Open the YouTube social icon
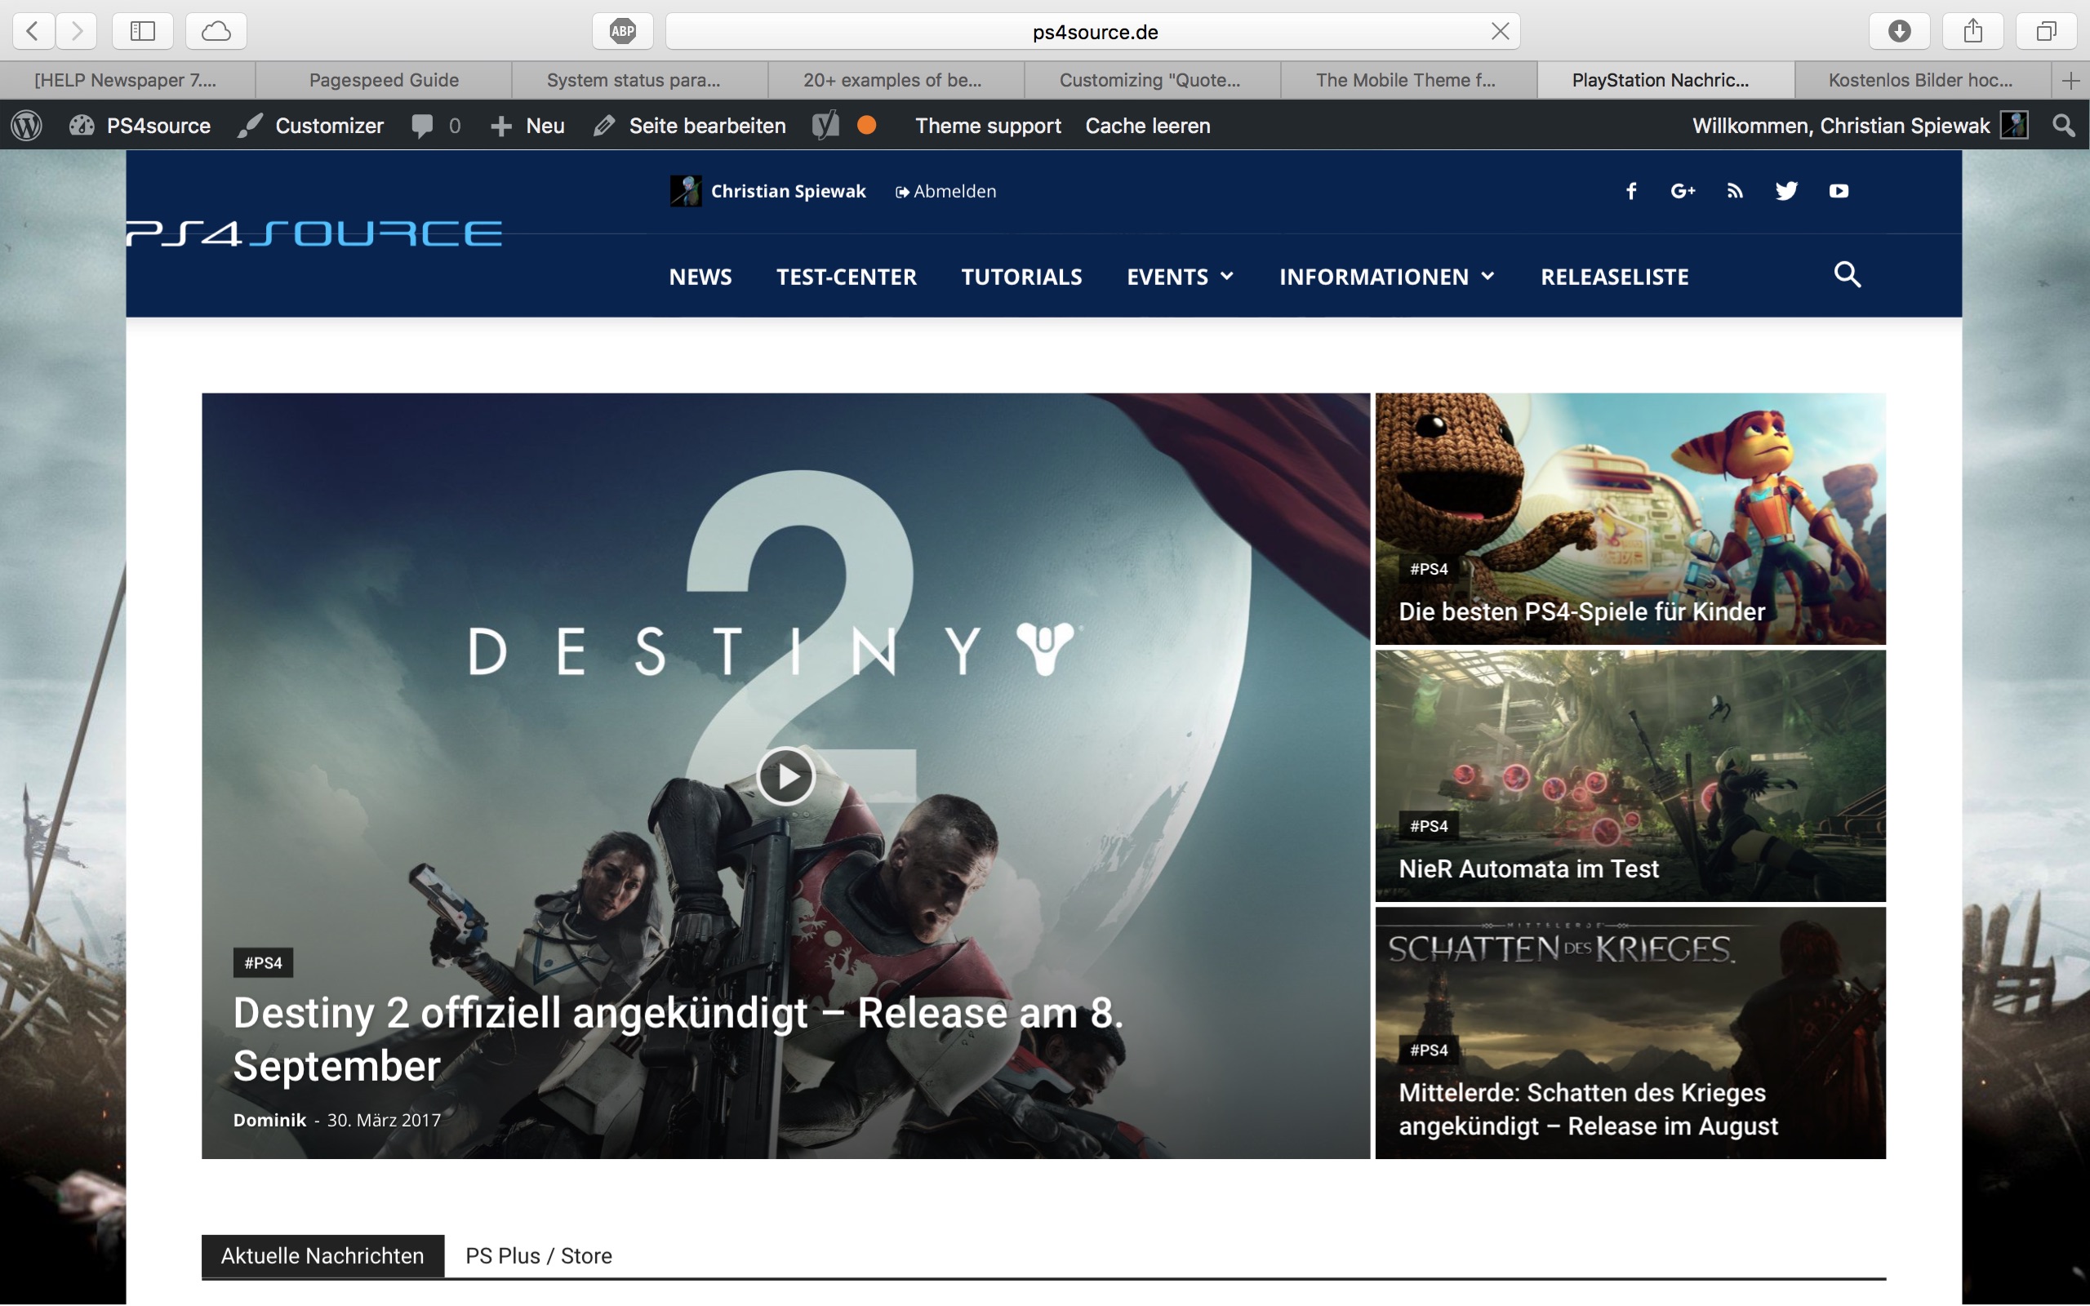Screen dimensions: 2090x1306 click(1839, 191)
